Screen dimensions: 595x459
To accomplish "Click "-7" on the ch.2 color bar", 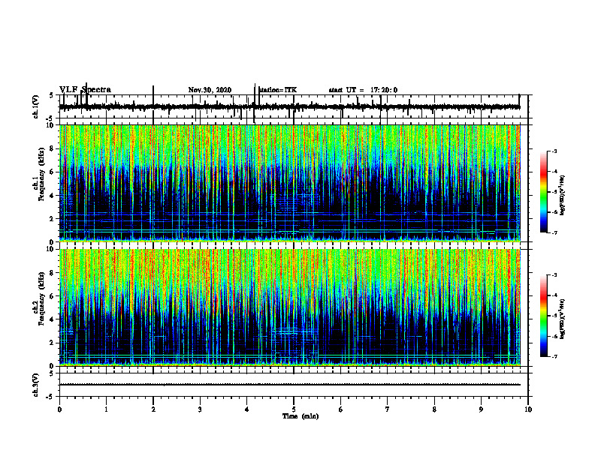I will 554,357.
